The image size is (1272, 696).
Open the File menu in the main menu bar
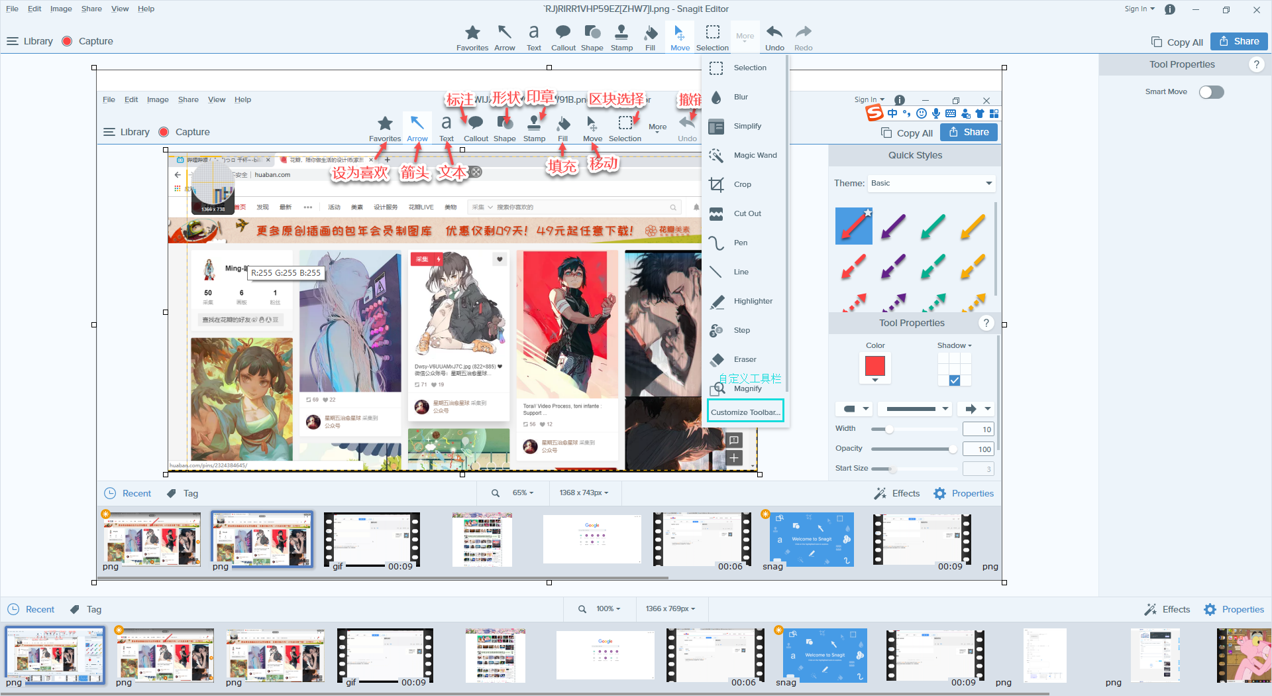pyautogui.click(x=12, y=9)
